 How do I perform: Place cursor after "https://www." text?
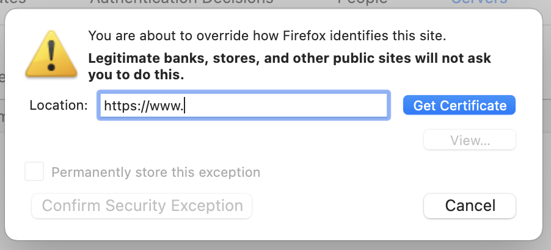pyautogui.click(x=184, y=105)
